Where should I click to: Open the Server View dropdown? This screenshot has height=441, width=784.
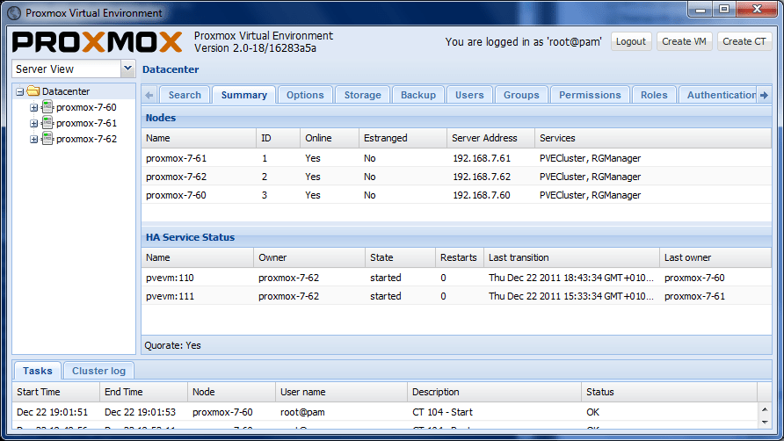(127, 69)
